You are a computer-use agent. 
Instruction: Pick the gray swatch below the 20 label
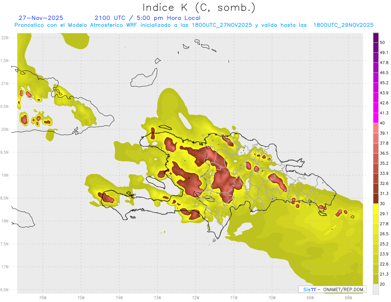376,289
